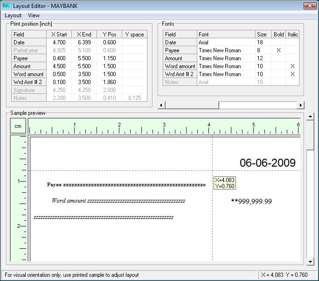Click the Layout Editor title bar icon
This screenshot has height=281, width=319.
pyautogui.click(x=6, y=6)
